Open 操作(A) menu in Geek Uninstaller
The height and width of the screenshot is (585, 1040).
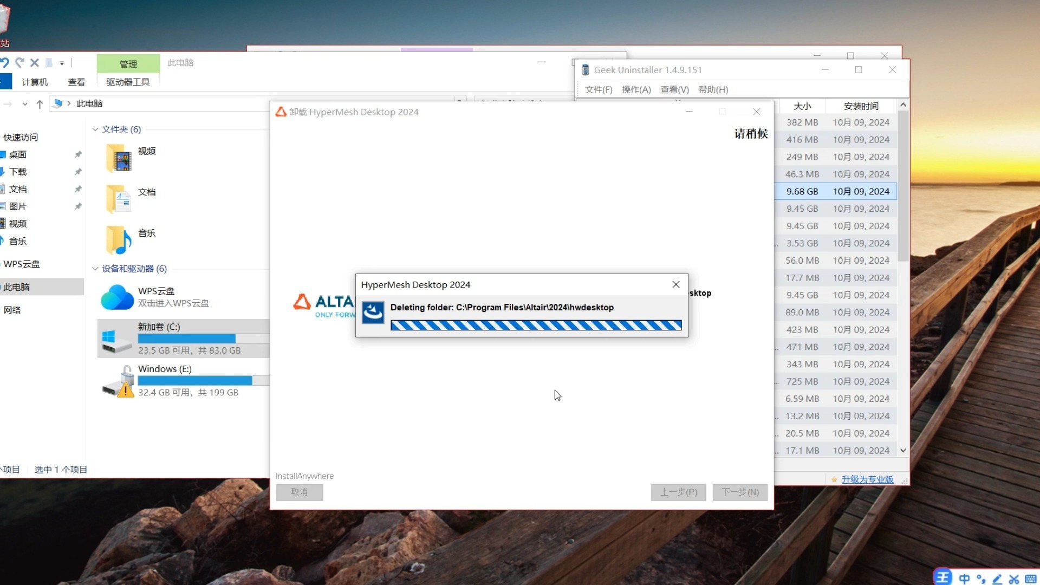(636, 89)
